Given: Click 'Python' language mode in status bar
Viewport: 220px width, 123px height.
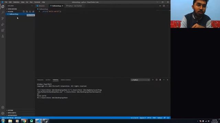Looking at the screenshot, I should (x=159, y=118).
